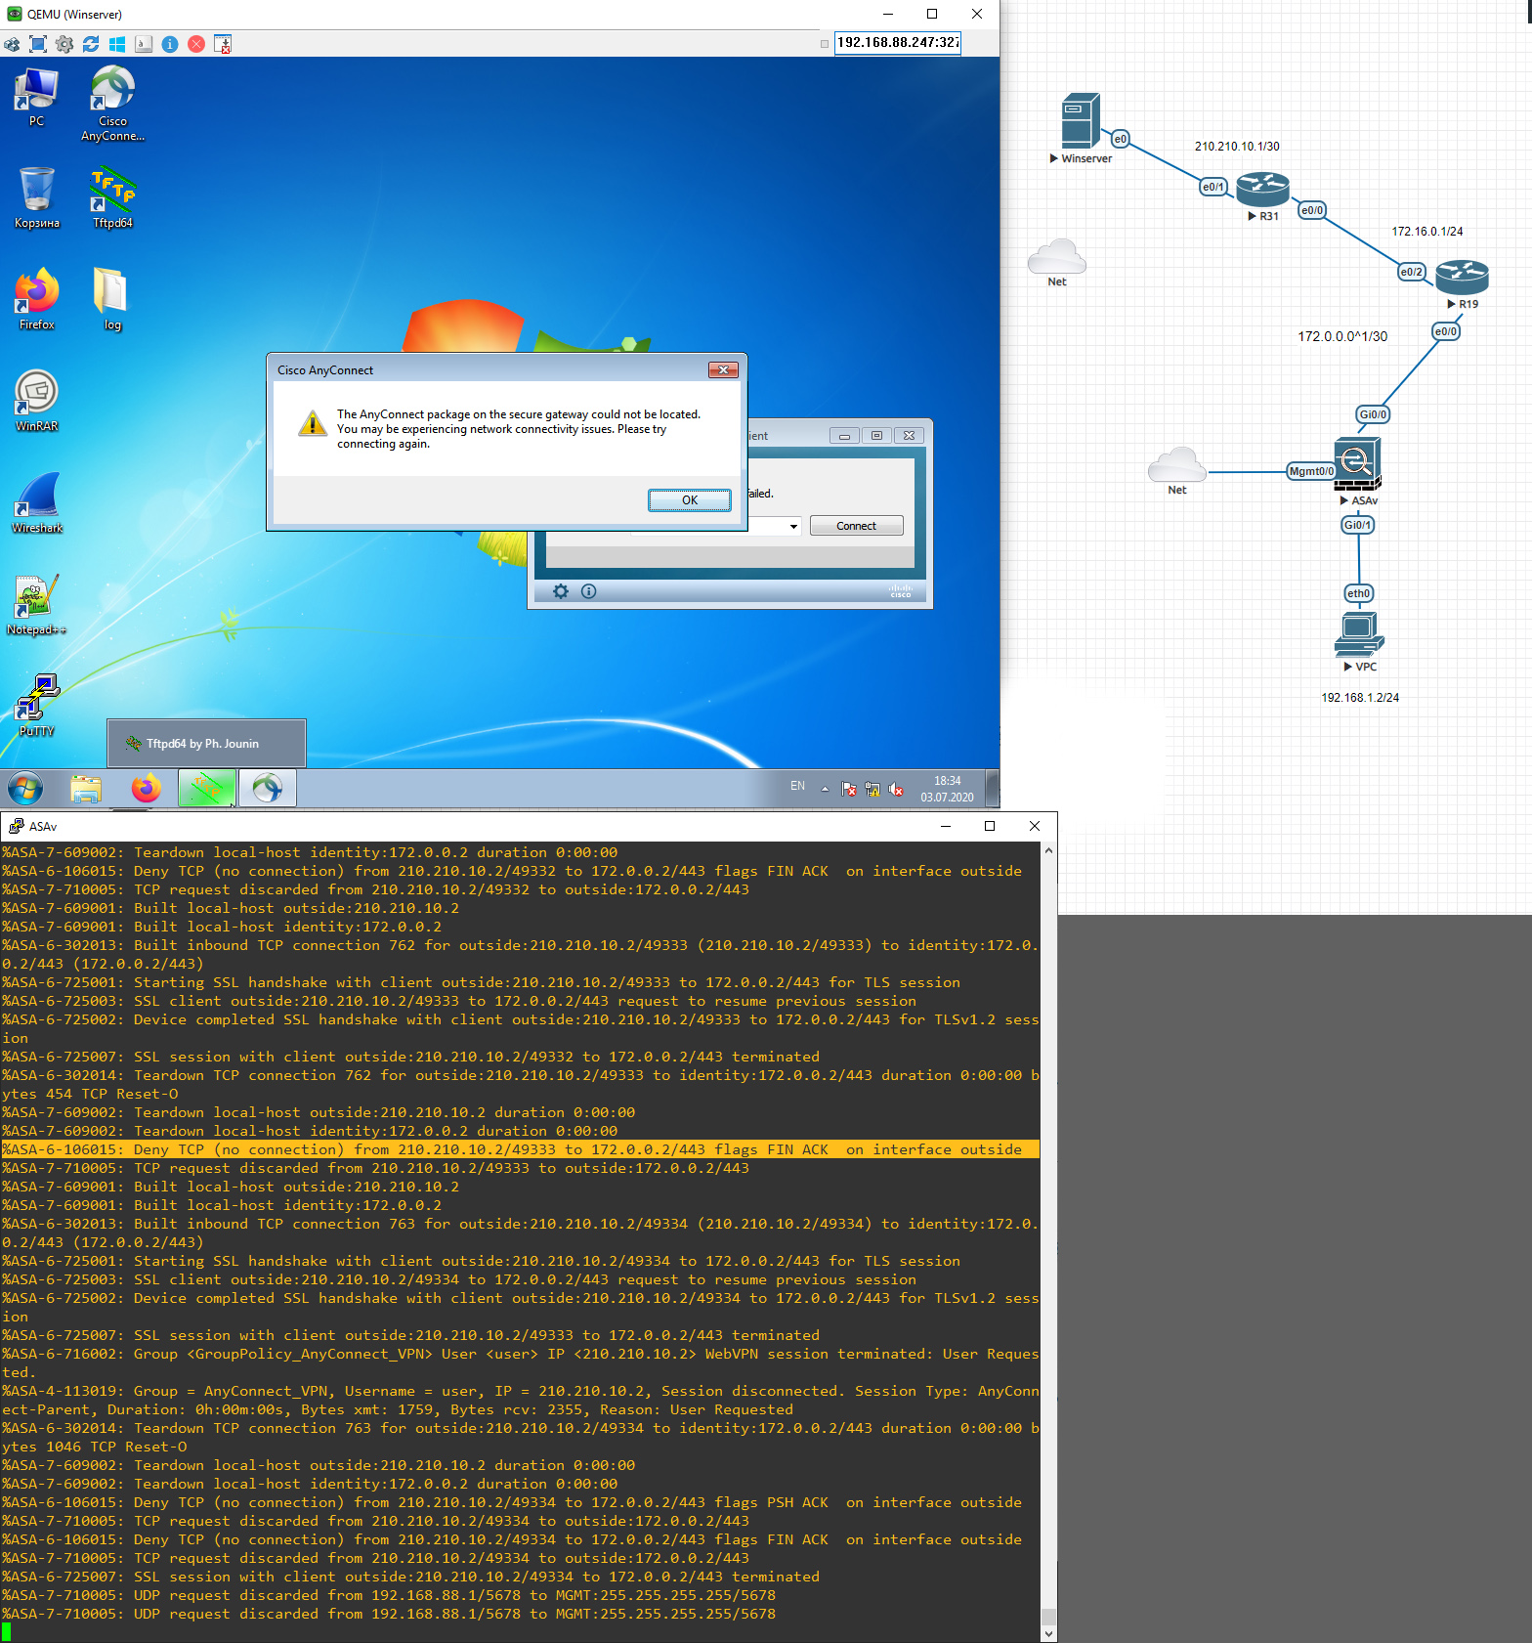Launch PuTTY from the desktop

click(37, 706)
